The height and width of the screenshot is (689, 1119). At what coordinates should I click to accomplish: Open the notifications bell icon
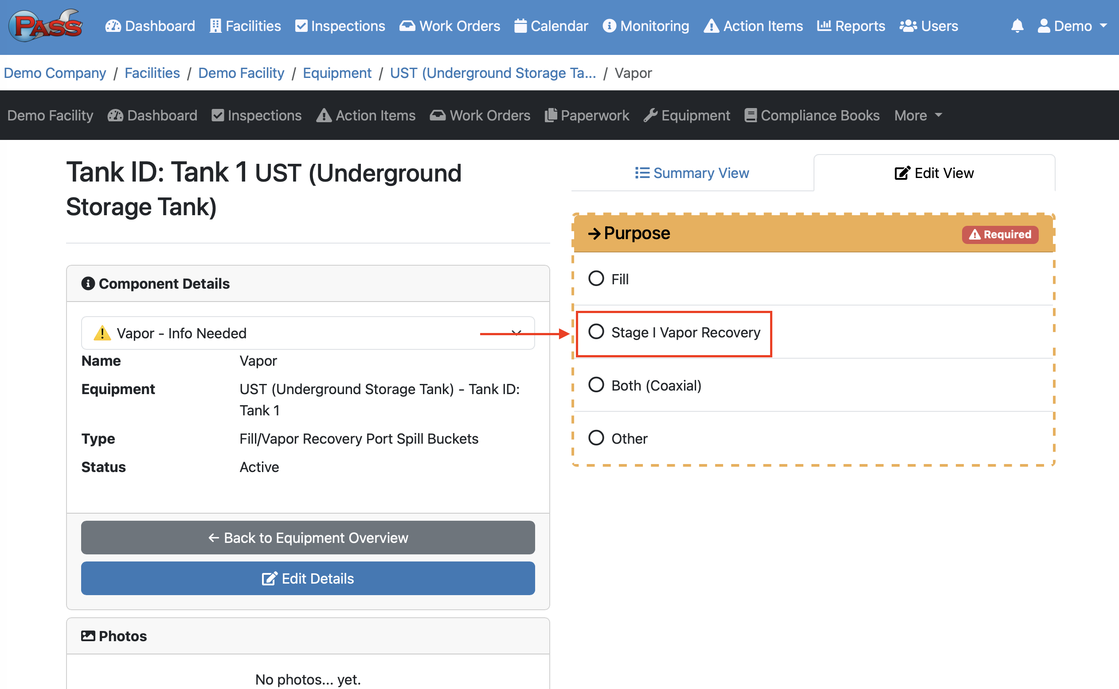click(x=1017, y=26)
